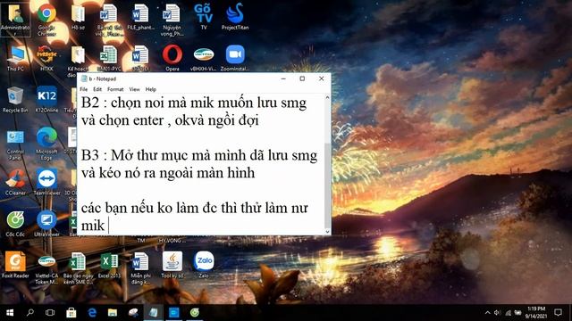Open taskbar Search
The image size is (572, 321).
[30, 313]
